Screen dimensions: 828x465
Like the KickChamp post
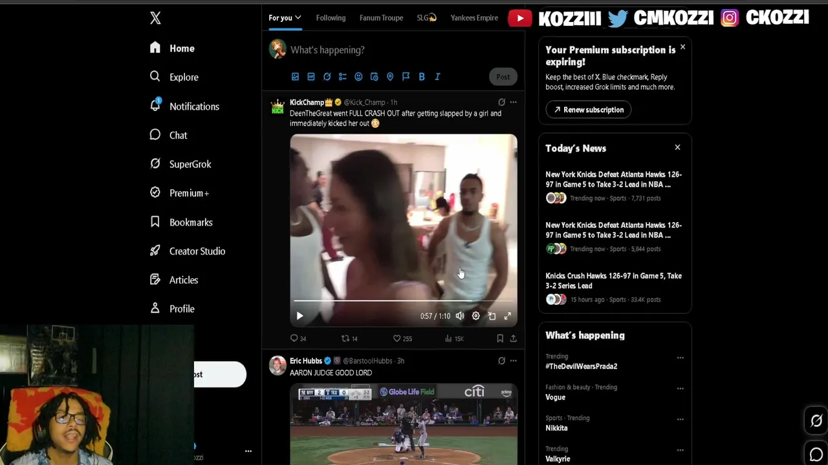pyautogui.click(x=402, y=338)
